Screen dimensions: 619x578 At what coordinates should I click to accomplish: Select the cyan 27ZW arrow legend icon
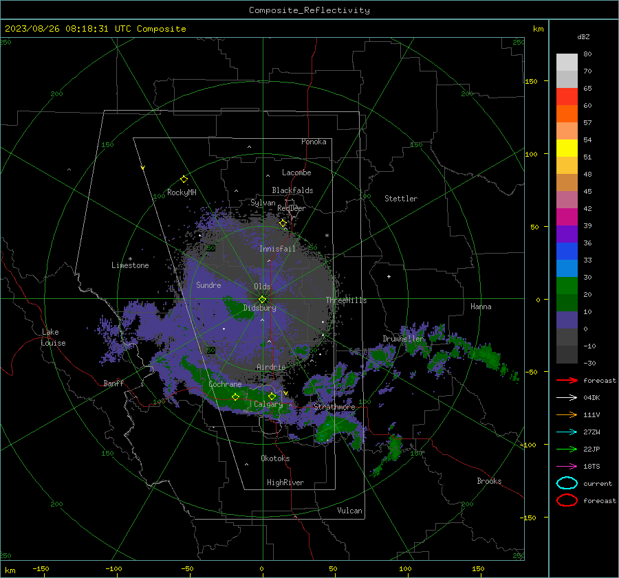point(567,432)
